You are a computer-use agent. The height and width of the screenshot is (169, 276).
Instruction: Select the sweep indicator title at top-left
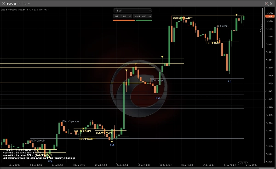click(25, 10)
